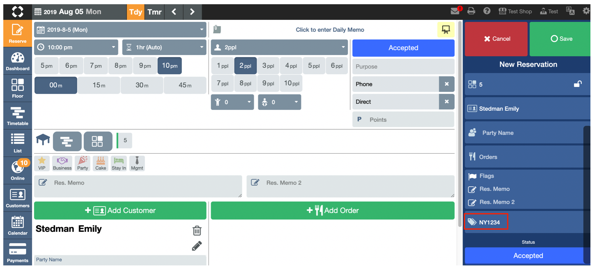Toggle the Stay In flag
Screen dimensions: 595x269
pyautogui.click(x=119, y=163)
